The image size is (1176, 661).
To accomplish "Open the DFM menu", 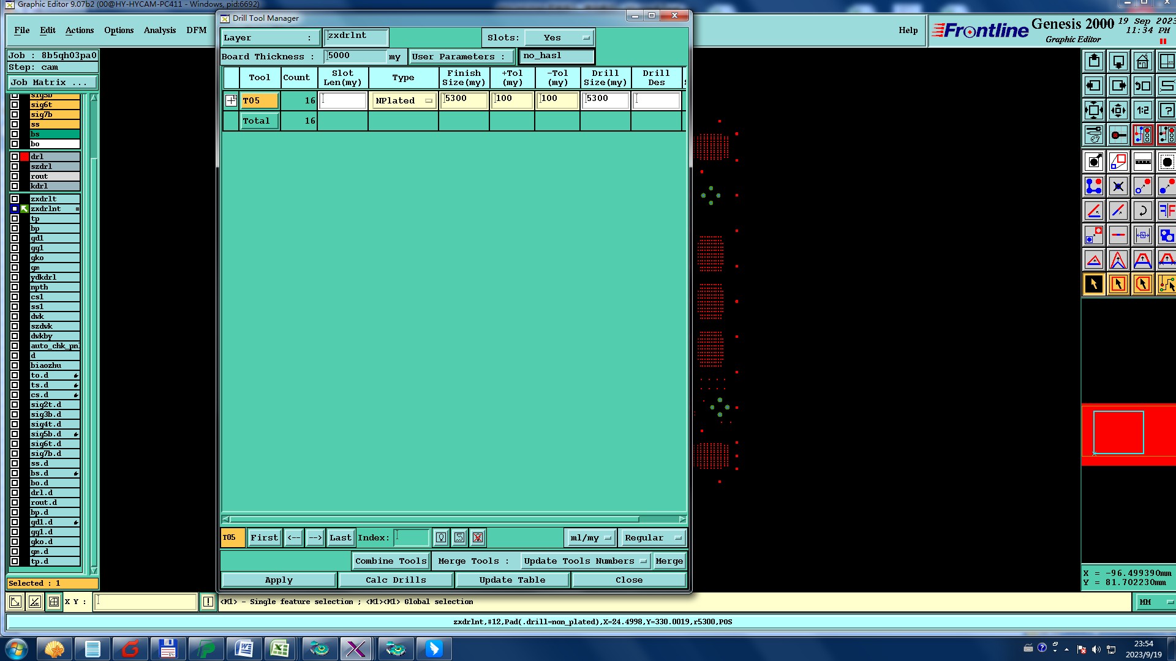I will coord(196,30).
